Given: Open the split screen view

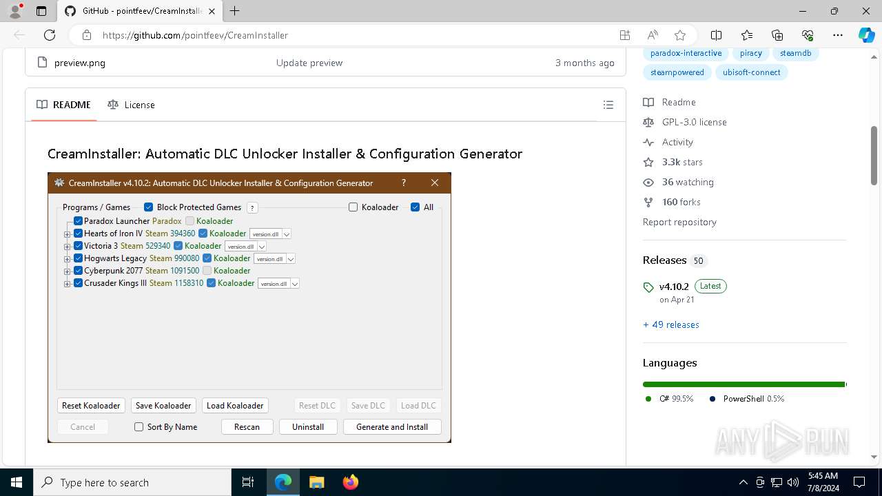Looking at the screenshot, I should tap(717, 35).
